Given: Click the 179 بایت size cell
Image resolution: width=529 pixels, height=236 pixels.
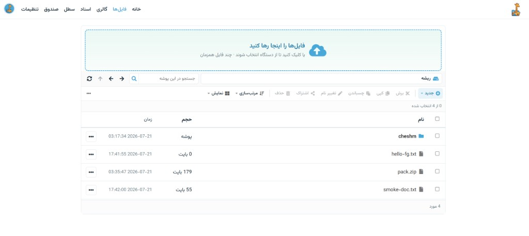Looking at the screenshot, I should (x=182, y=172).
